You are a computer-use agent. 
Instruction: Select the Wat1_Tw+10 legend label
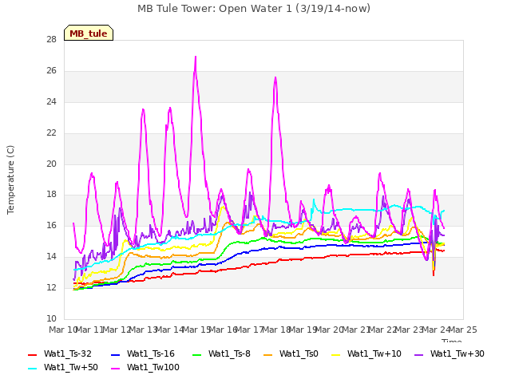click(374, 353)
